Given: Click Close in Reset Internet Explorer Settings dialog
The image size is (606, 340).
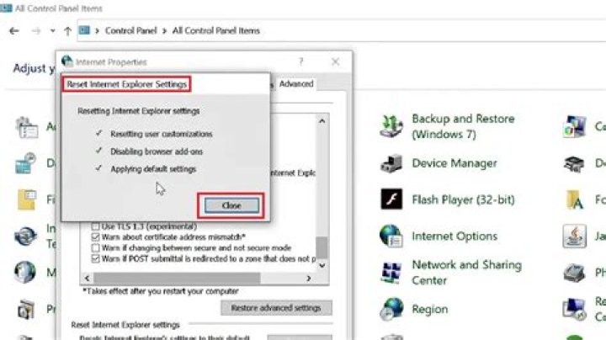Looking at the screenshot, I should pyautogui.click(x=231, y=205).
